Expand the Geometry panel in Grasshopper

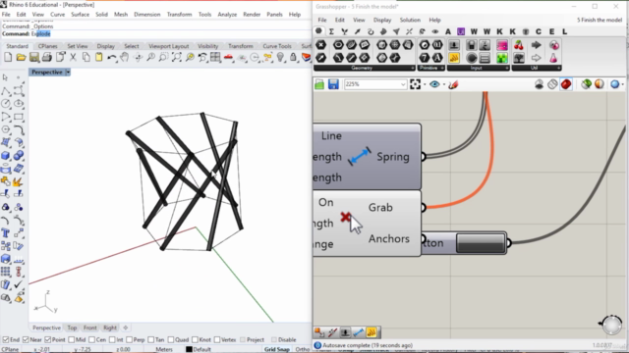point(413,68)
